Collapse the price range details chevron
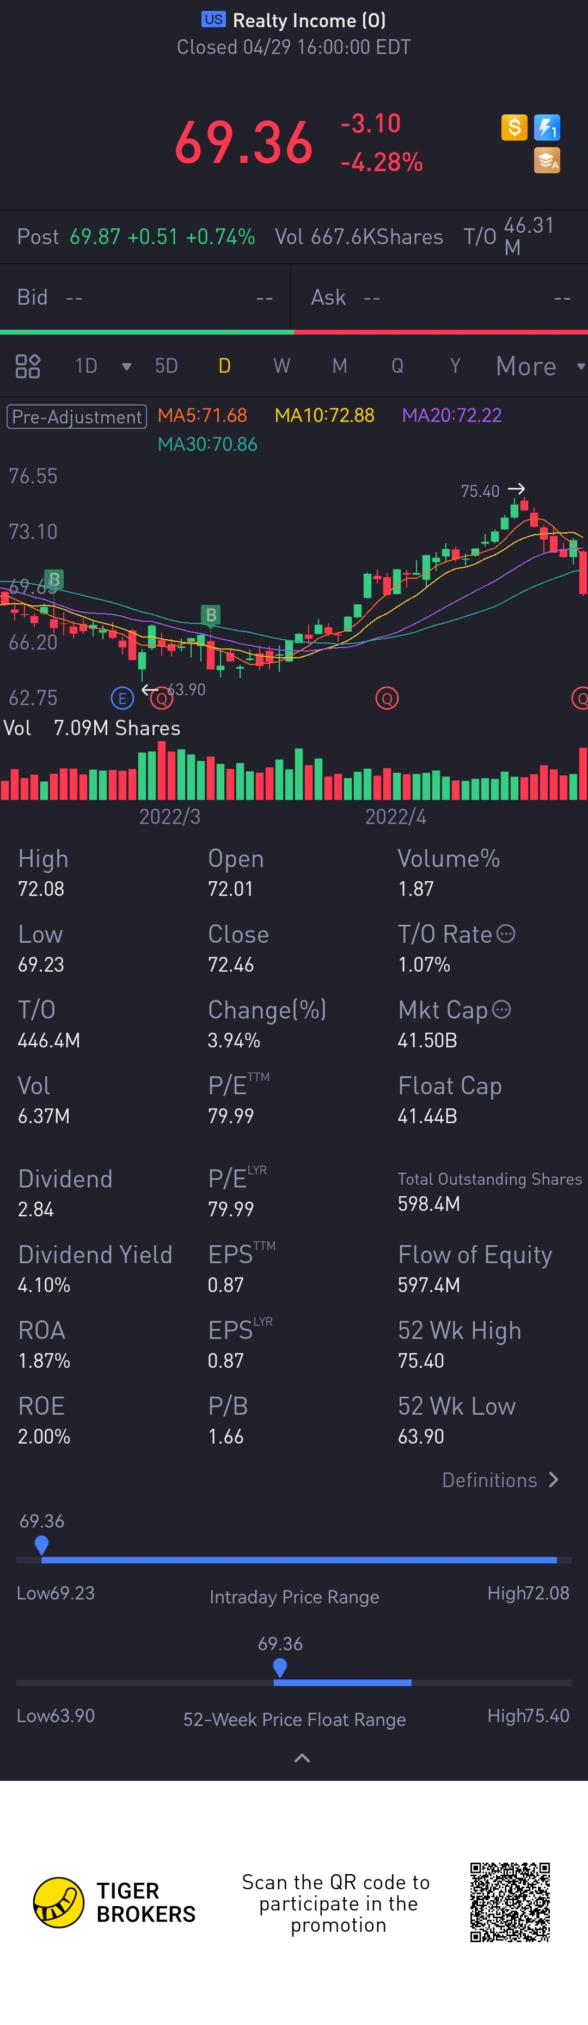588x2025 pixels. [302, 1758]
